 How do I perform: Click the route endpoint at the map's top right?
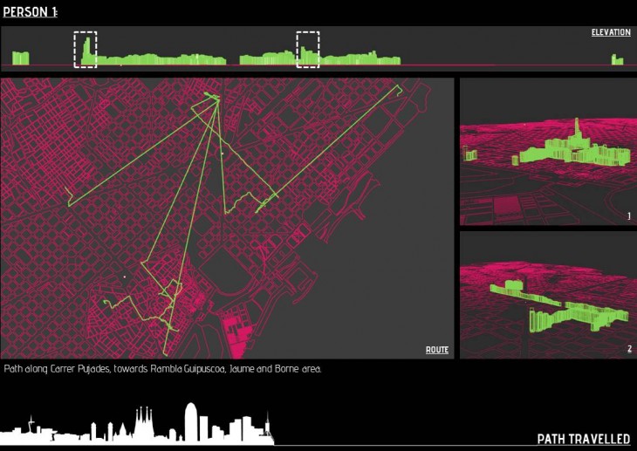(399, 86)
